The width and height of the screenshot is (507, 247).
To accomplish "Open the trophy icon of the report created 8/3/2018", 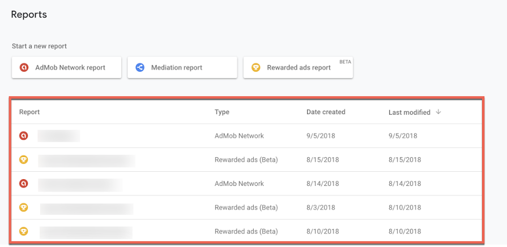I will click(24, 207).
